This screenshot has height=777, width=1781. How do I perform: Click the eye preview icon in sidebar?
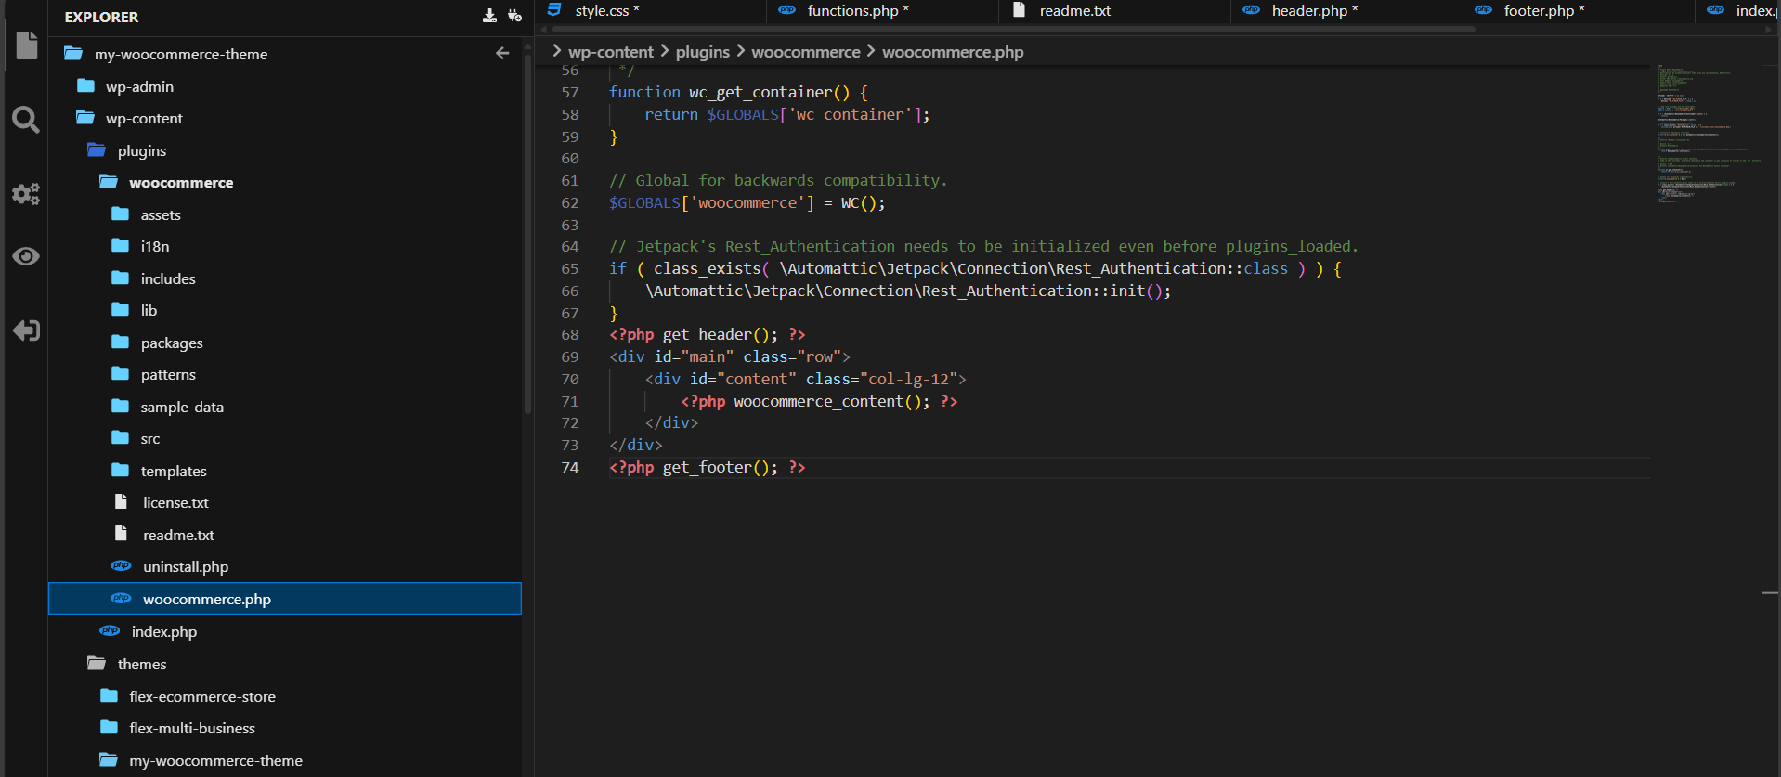pos(26,256)
